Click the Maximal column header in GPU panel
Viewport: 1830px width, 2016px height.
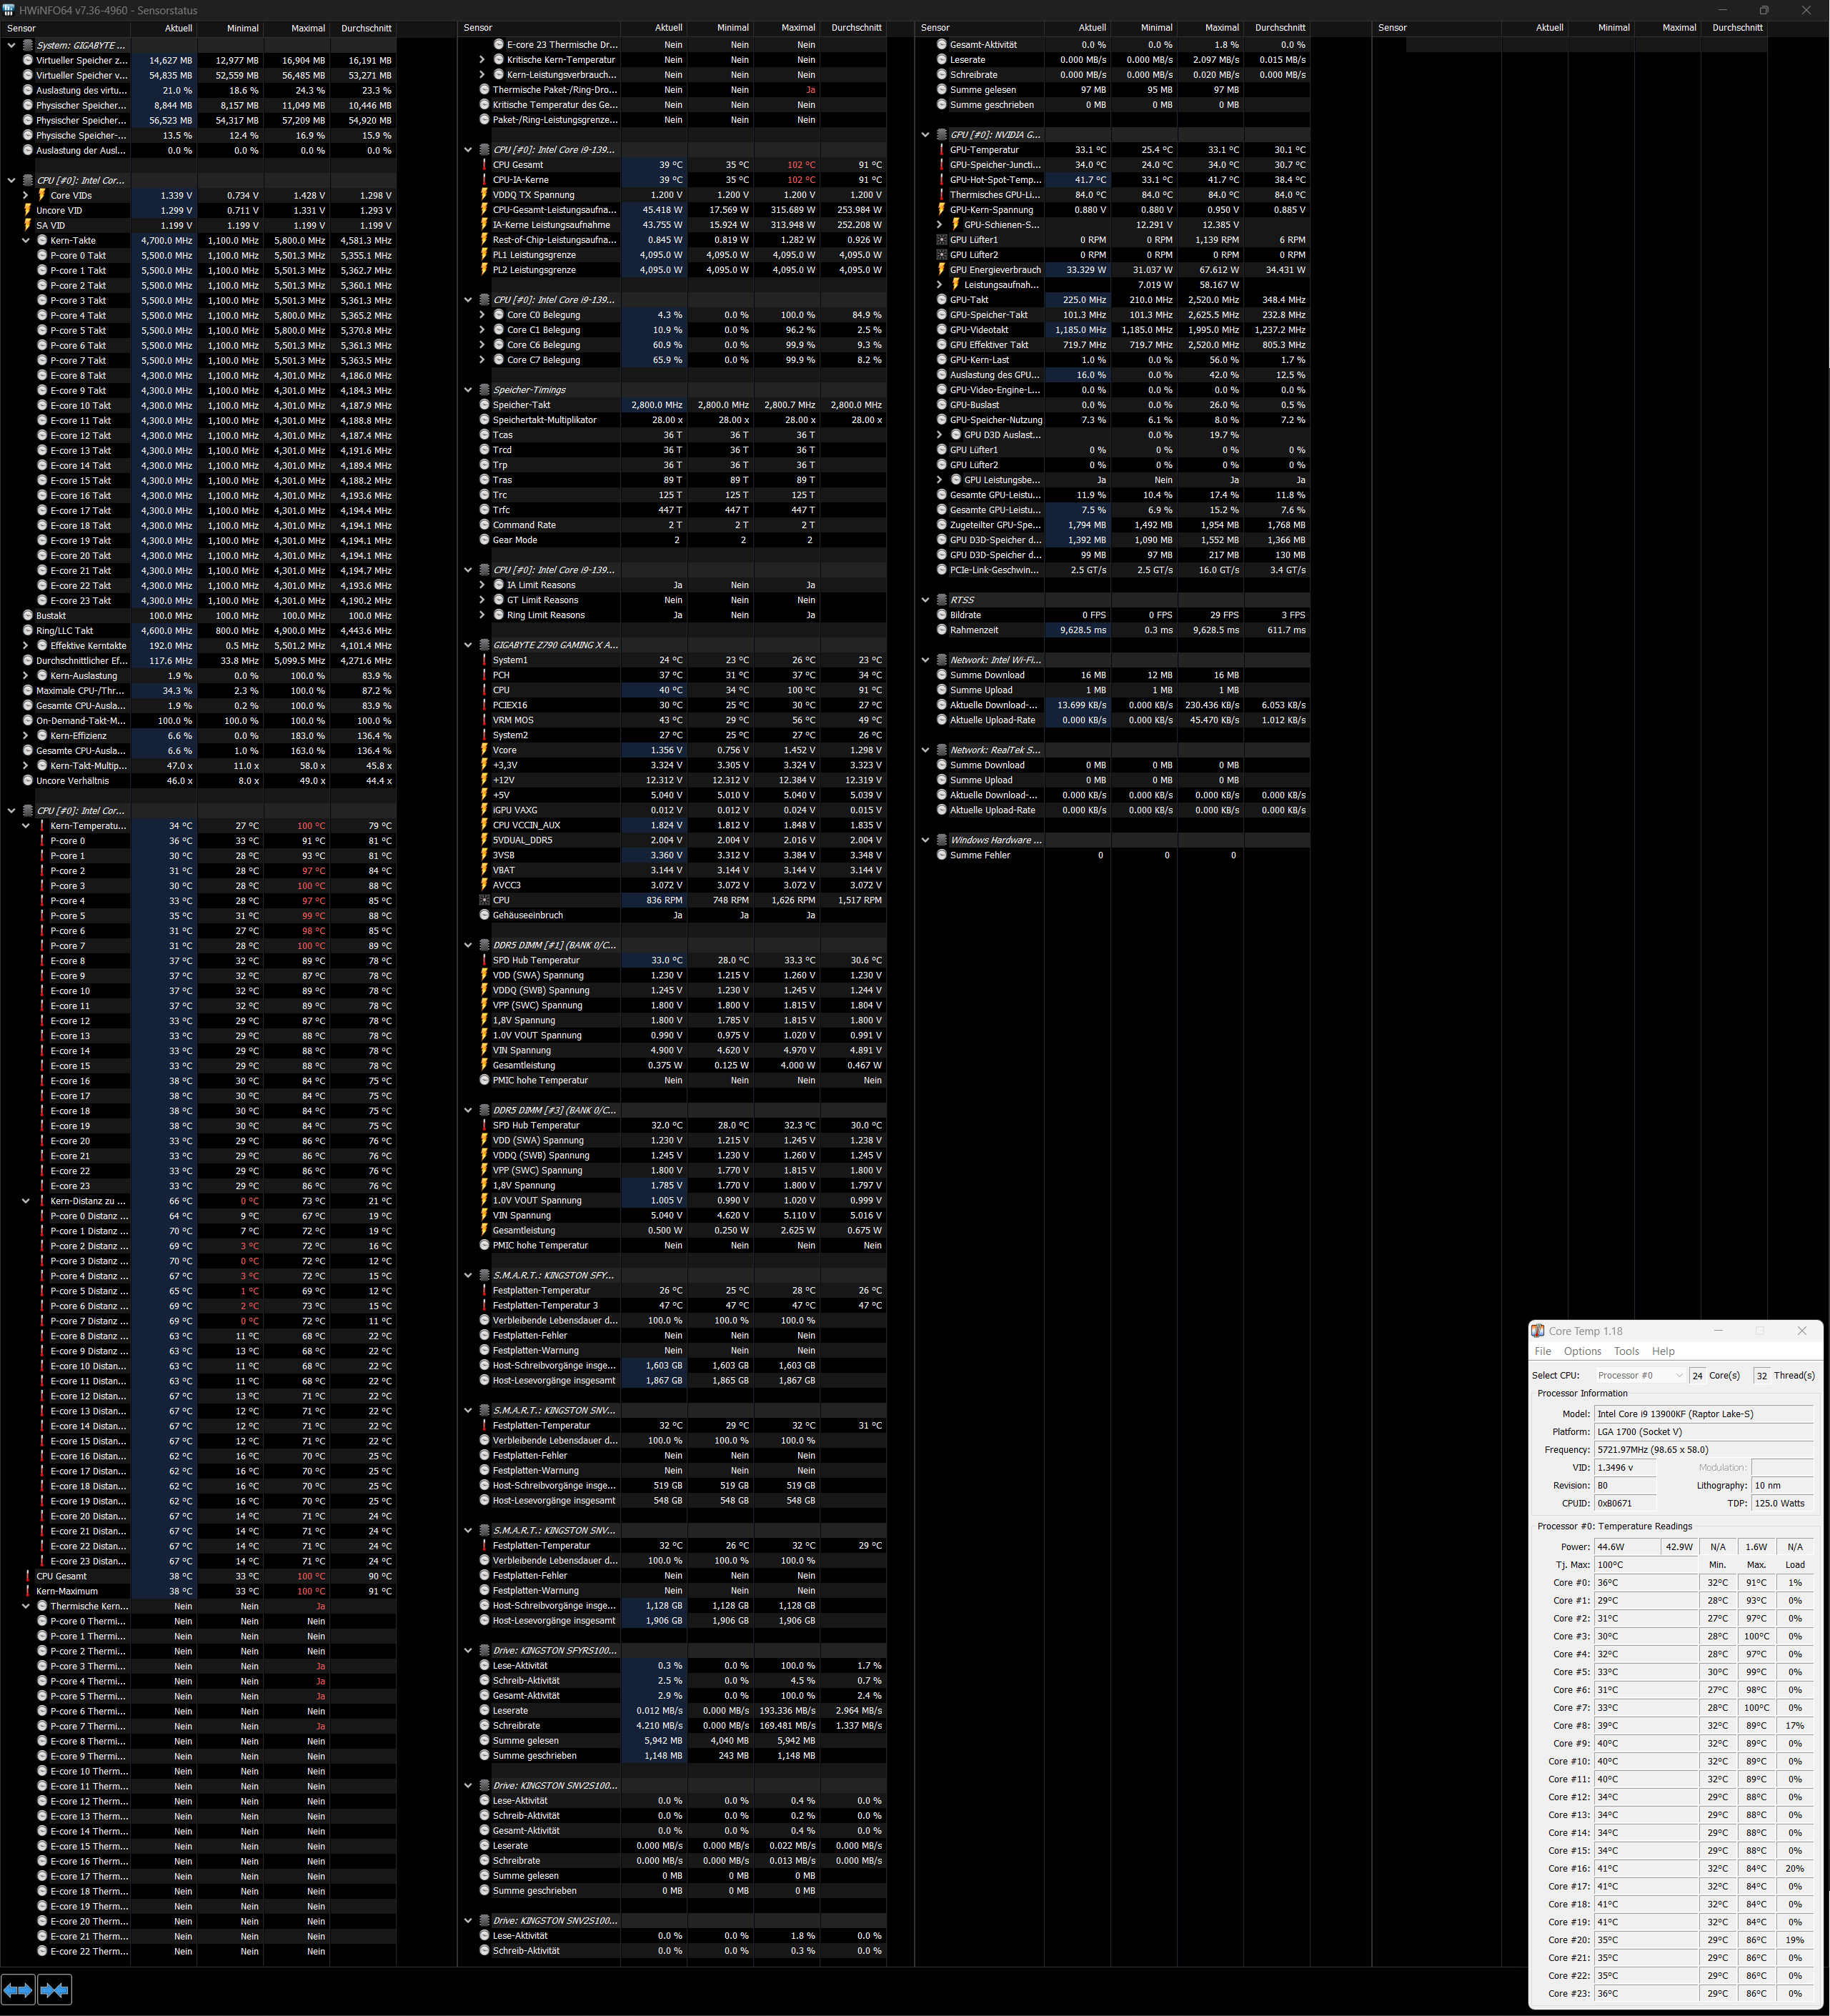click(1221, 28)
